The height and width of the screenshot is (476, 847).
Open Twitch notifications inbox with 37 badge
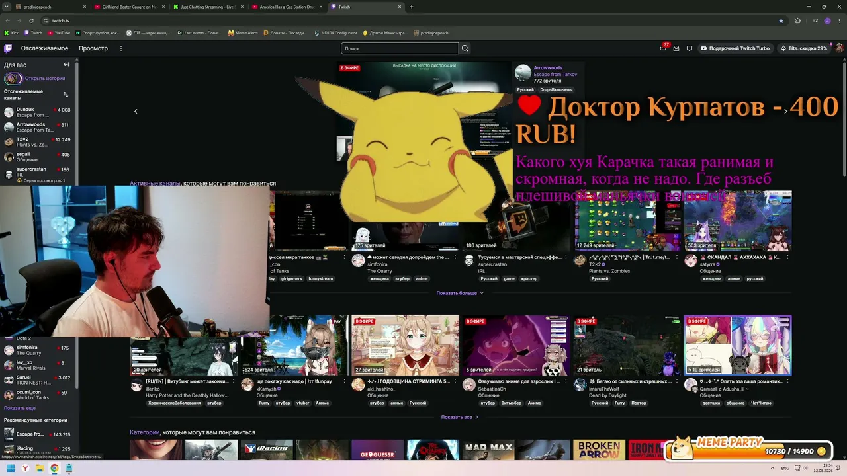tap(663, 48)
